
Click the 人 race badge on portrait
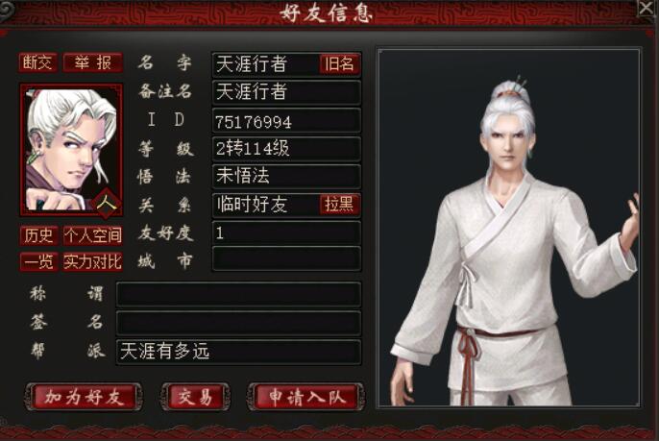pos(107,204)
